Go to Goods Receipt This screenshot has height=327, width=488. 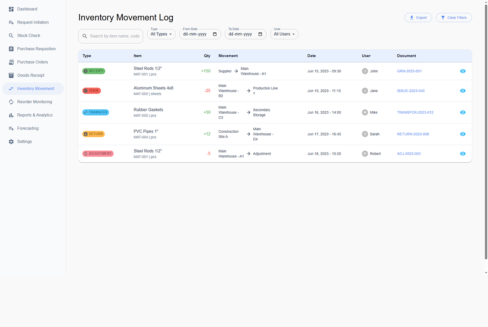[33, 75]
